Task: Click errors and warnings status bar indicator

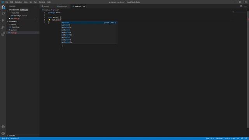Action: click(x=5, y=138)
